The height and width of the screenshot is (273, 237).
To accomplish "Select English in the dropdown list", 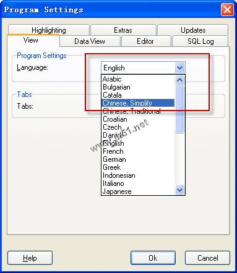I will [x=138, y=143].
